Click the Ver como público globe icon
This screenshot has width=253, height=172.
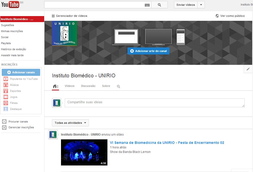[217, 16]
